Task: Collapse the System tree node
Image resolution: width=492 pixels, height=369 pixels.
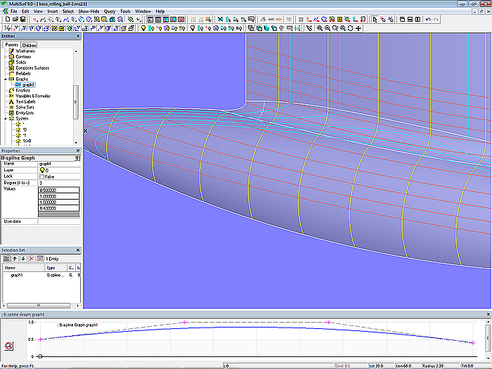Action: (x=5, y=119)
